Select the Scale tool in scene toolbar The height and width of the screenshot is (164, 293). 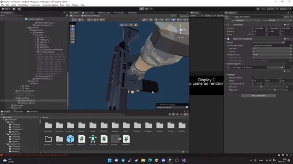click(x=73, y=36)
